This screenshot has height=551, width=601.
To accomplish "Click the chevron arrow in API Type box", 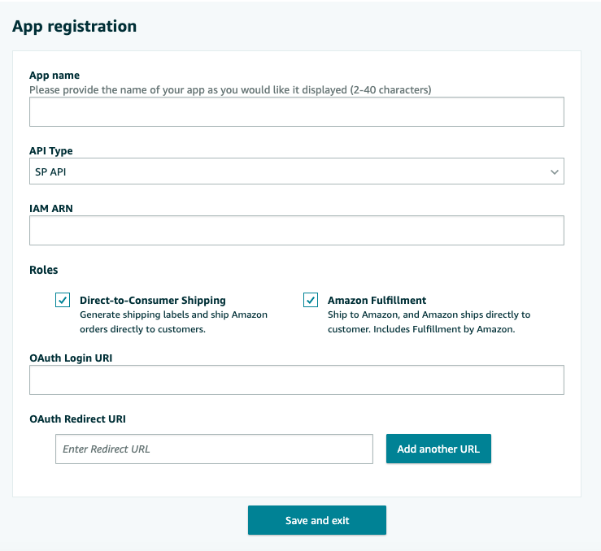I will click(555, 171).
